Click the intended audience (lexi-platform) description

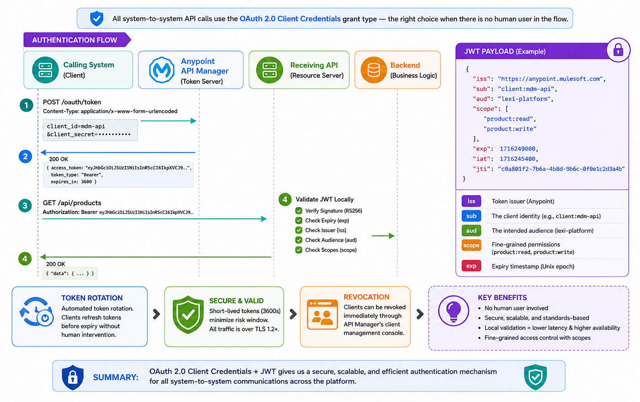click(543, 230)
